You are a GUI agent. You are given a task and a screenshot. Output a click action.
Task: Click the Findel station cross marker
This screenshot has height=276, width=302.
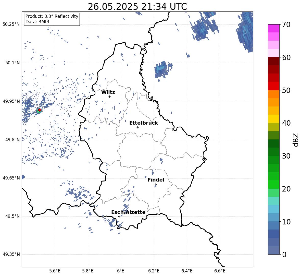click(156, 184)
